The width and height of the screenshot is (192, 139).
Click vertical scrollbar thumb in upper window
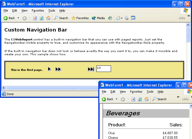click(x=188, y=35)
